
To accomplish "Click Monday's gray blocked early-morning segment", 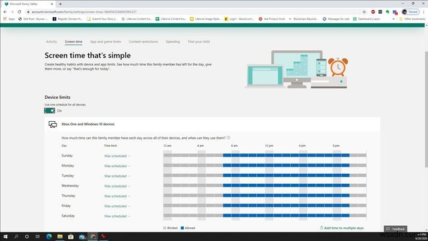I will [x=193, y=165].
